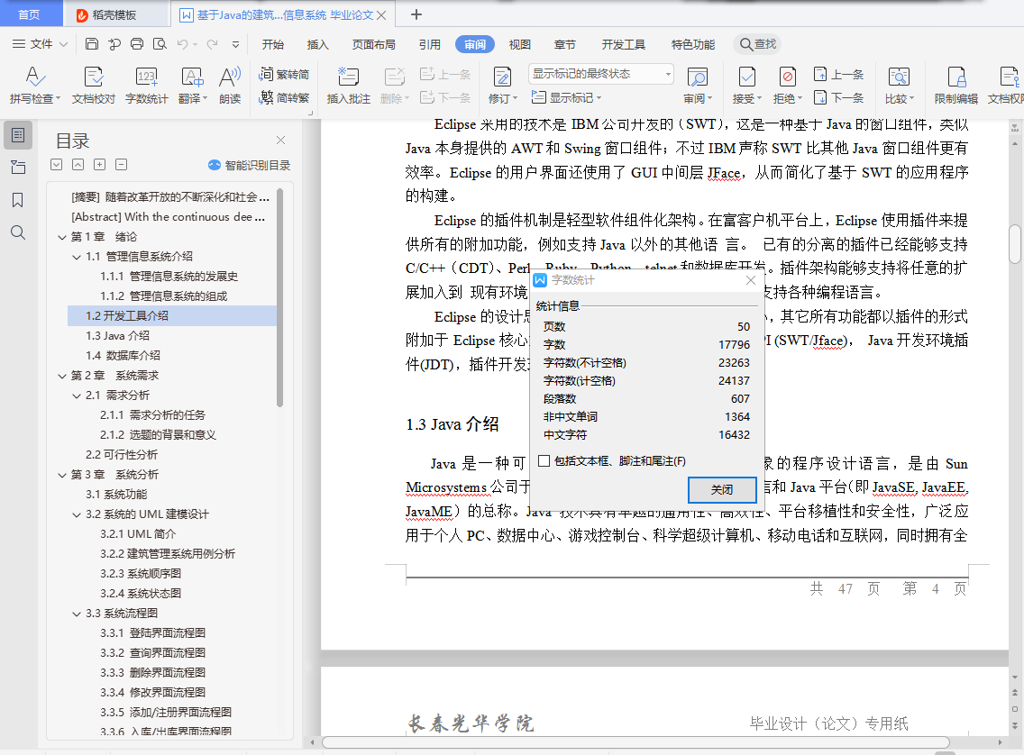The image size is (1024, 755).
Task: Click the save icon in quick toolbar
Action: click(92, 44)
